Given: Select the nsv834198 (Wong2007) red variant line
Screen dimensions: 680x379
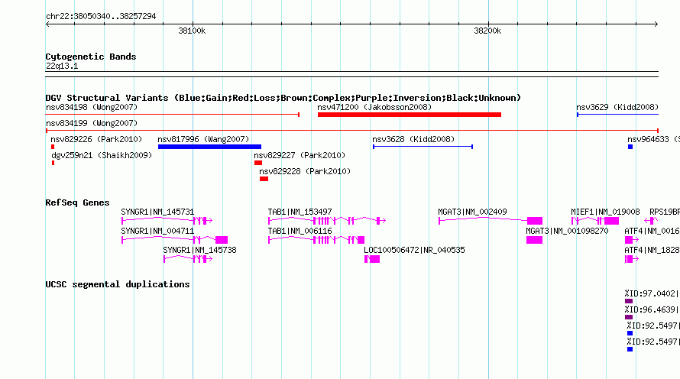Looking at the screenshot, I should (x=173, y=115).
